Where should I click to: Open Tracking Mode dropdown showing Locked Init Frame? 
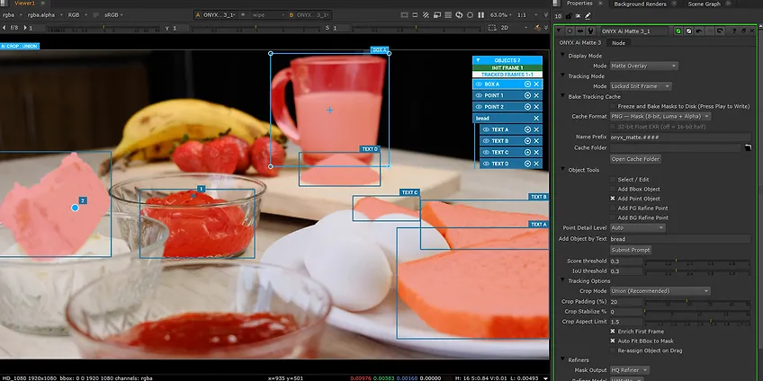tap(641, 86)
